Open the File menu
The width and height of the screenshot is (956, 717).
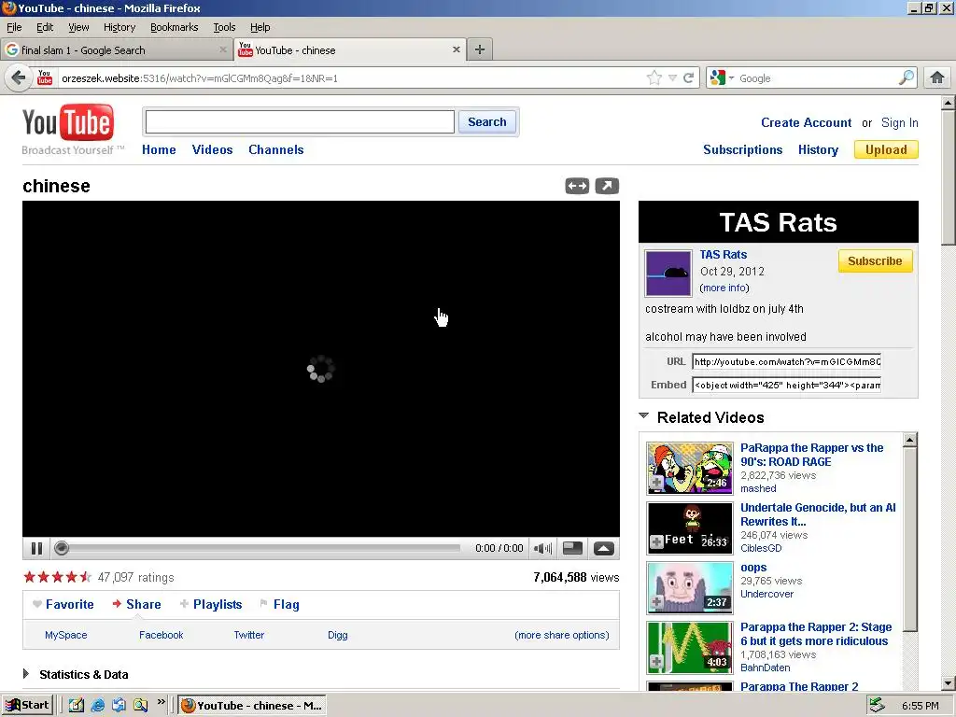[x=14, y=27]
